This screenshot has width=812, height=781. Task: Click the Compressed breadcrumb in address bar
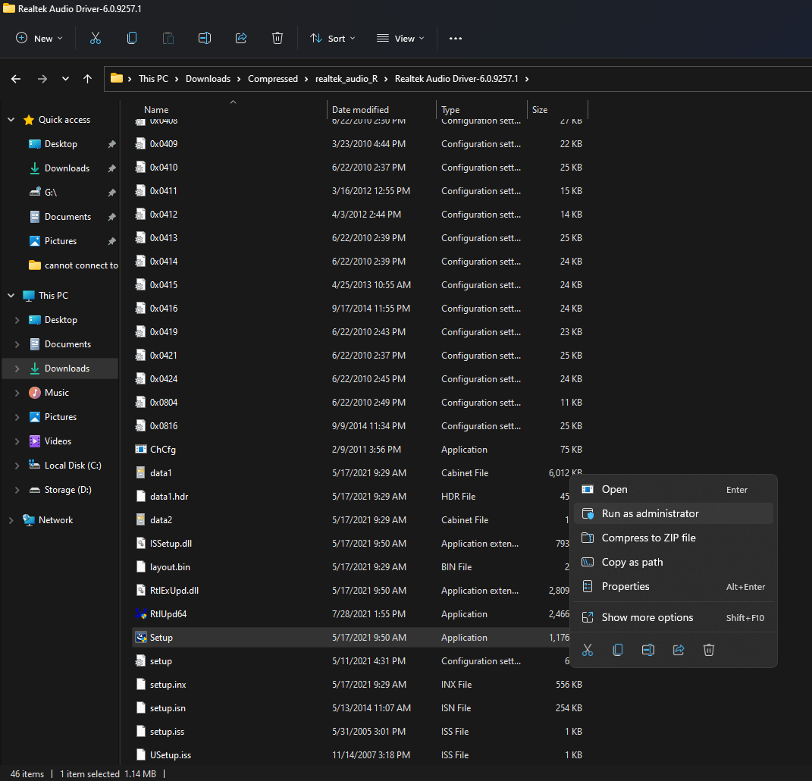coord(272,79)
